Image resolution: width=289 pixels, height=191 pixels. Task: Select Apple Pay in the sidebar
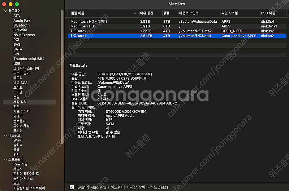(x=22, y=21)
